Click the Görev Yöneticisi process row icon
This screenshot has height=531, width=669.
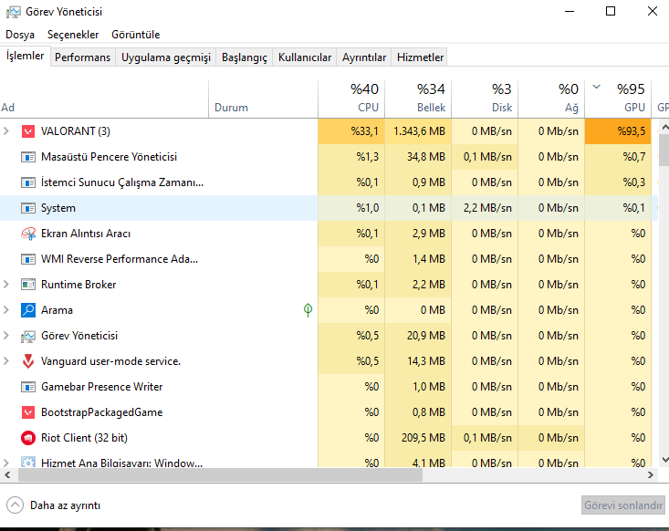click(x=28, y=336)
